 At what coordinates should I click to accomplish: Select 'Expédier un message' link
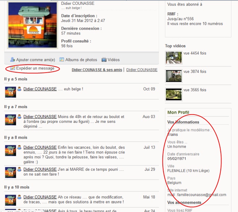35,68
